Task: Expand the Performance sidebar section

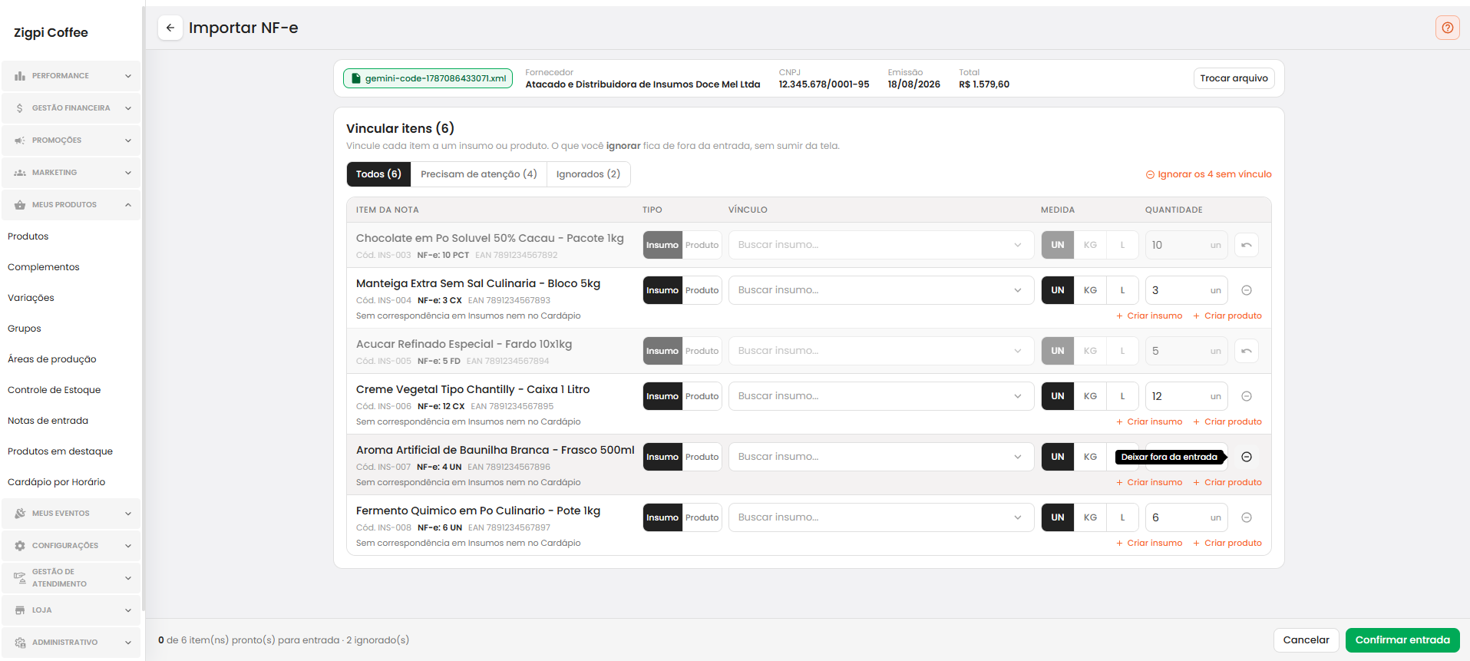Action: tap(71, 76)
